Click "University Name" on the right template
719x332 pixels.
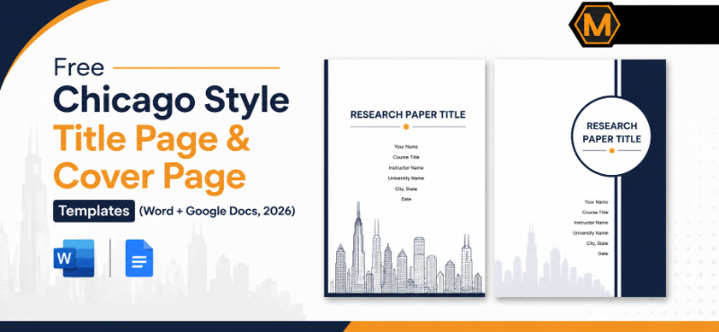pyautogui.click(x=590, y=233)
